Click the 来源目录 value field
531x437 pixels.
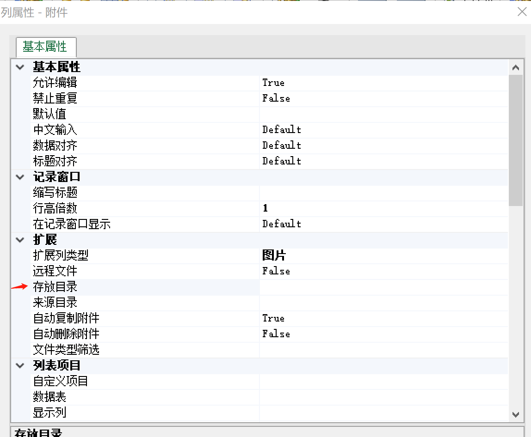point(383,303)
